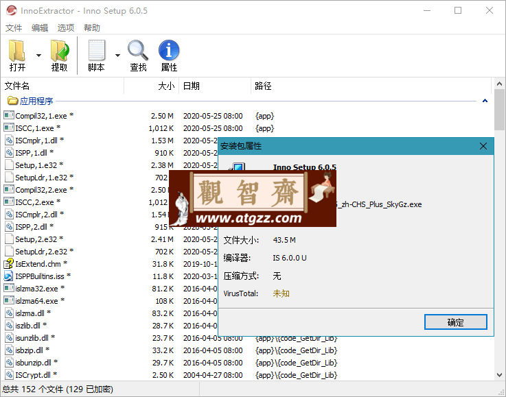Click the Compil32,1.exe file icon

click(x=9, y=115)
